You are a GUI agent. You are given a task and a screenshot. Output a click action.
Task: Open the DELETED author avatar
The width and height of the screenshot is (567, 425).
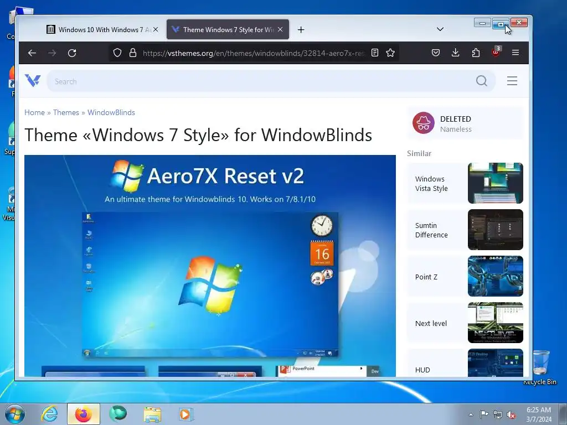click(x=424, y=123)
